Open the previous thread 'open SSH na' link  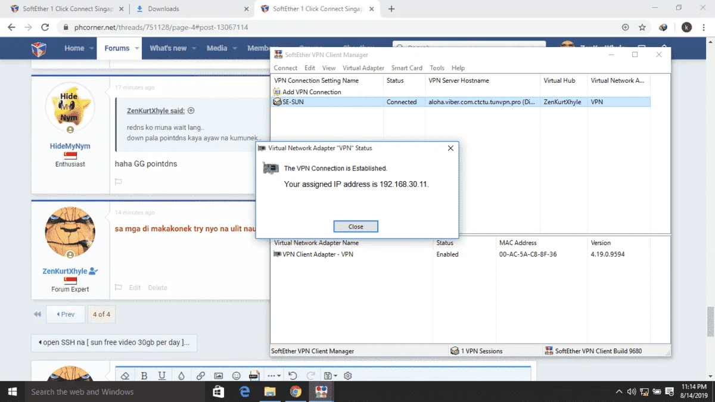[114, 342]
